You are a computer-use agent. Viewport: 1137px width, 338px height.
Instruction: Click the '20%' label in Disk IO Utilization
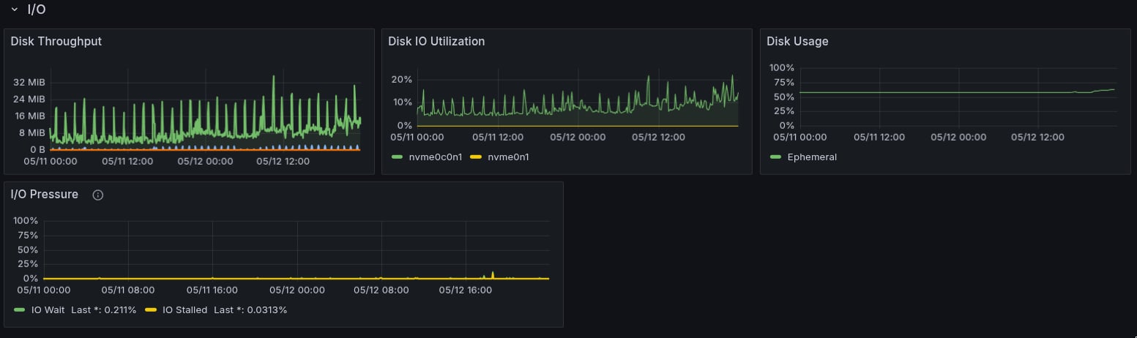point(402,79)
